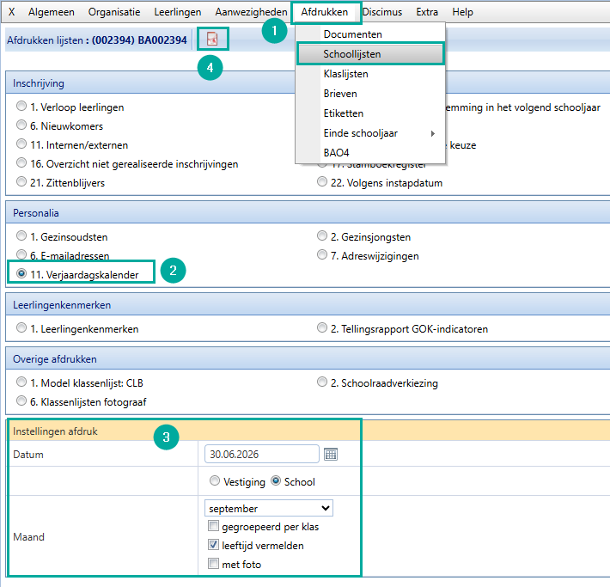Choose Documenten from the Afdrukken dropdown
Image resolution: width=610 pixels, height=587 pixels.
(370, 34)
